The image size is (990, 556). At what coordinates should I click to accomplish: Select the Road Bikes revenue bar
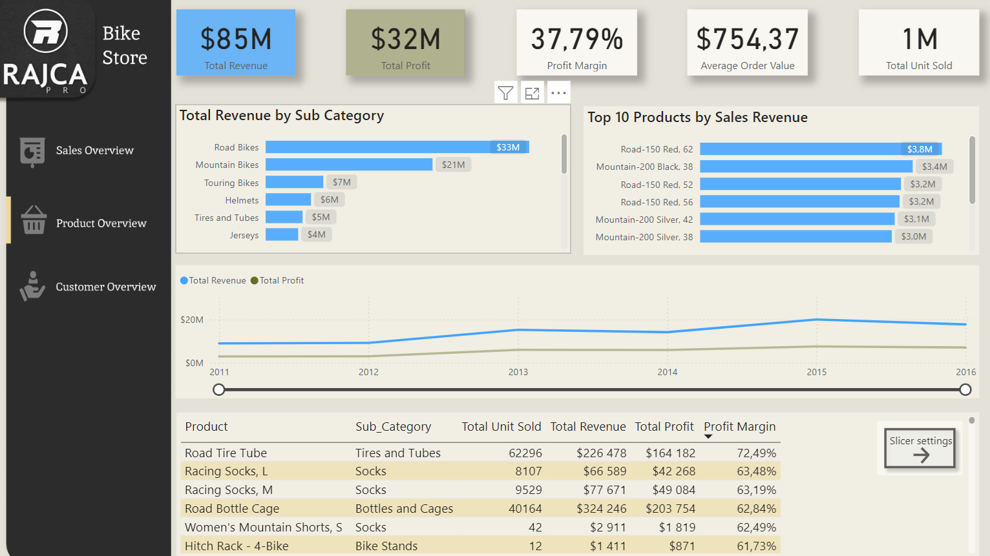coord(378,147)
